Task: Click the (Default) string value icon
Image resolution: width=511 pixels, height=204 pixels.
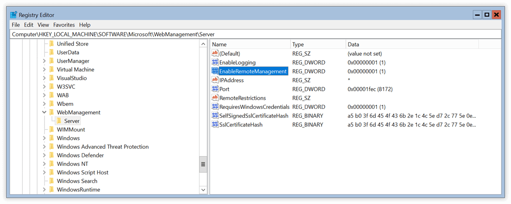Action: (215, 53)
